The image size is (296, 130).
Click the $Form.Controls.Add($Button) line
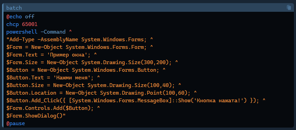coord(53,108)
